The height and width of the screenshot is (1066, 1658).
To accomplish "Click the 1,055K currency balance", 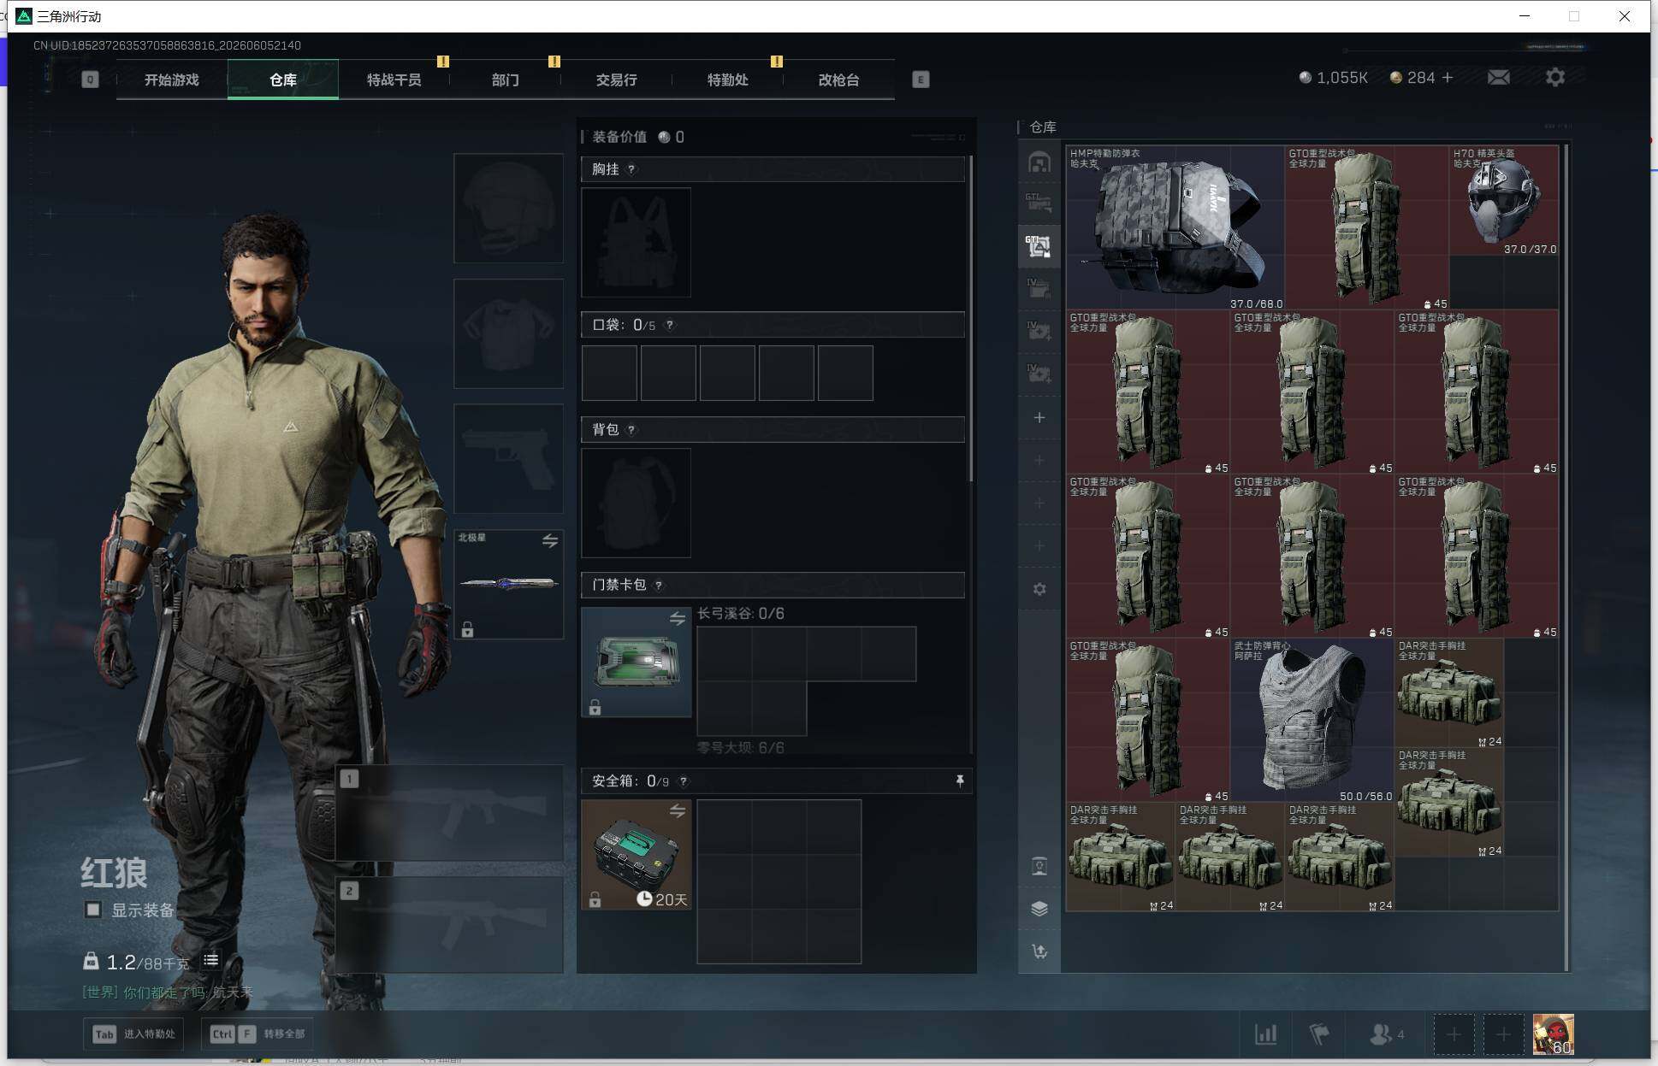I will tap(1333, 78).
